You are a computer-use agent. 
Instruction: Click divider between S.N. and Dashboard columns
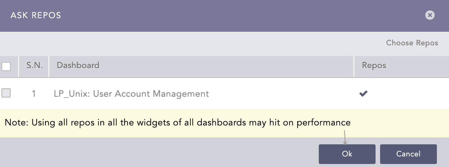[49, 66]
